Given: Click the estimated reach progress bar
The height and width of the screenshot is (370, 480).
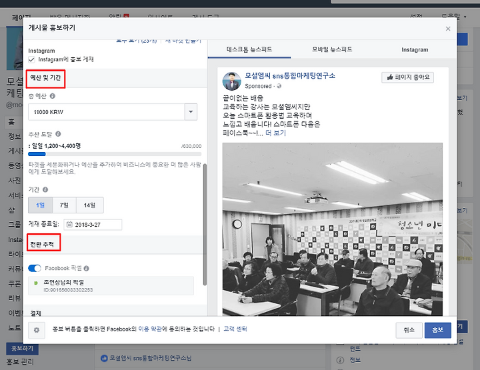Looking at the screenshot, I should (115, 154).
